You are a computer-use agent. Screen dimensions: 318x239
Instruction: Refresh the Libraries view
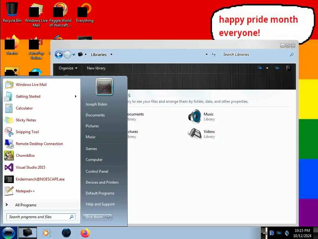point(214,54)
